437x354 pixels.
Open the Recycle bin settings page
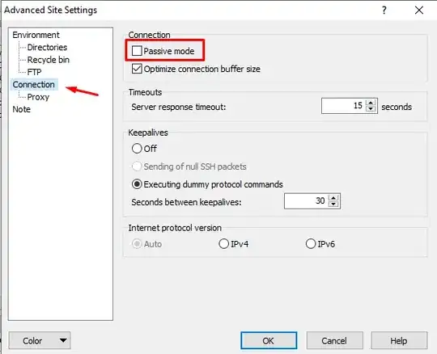pos(49,60)
